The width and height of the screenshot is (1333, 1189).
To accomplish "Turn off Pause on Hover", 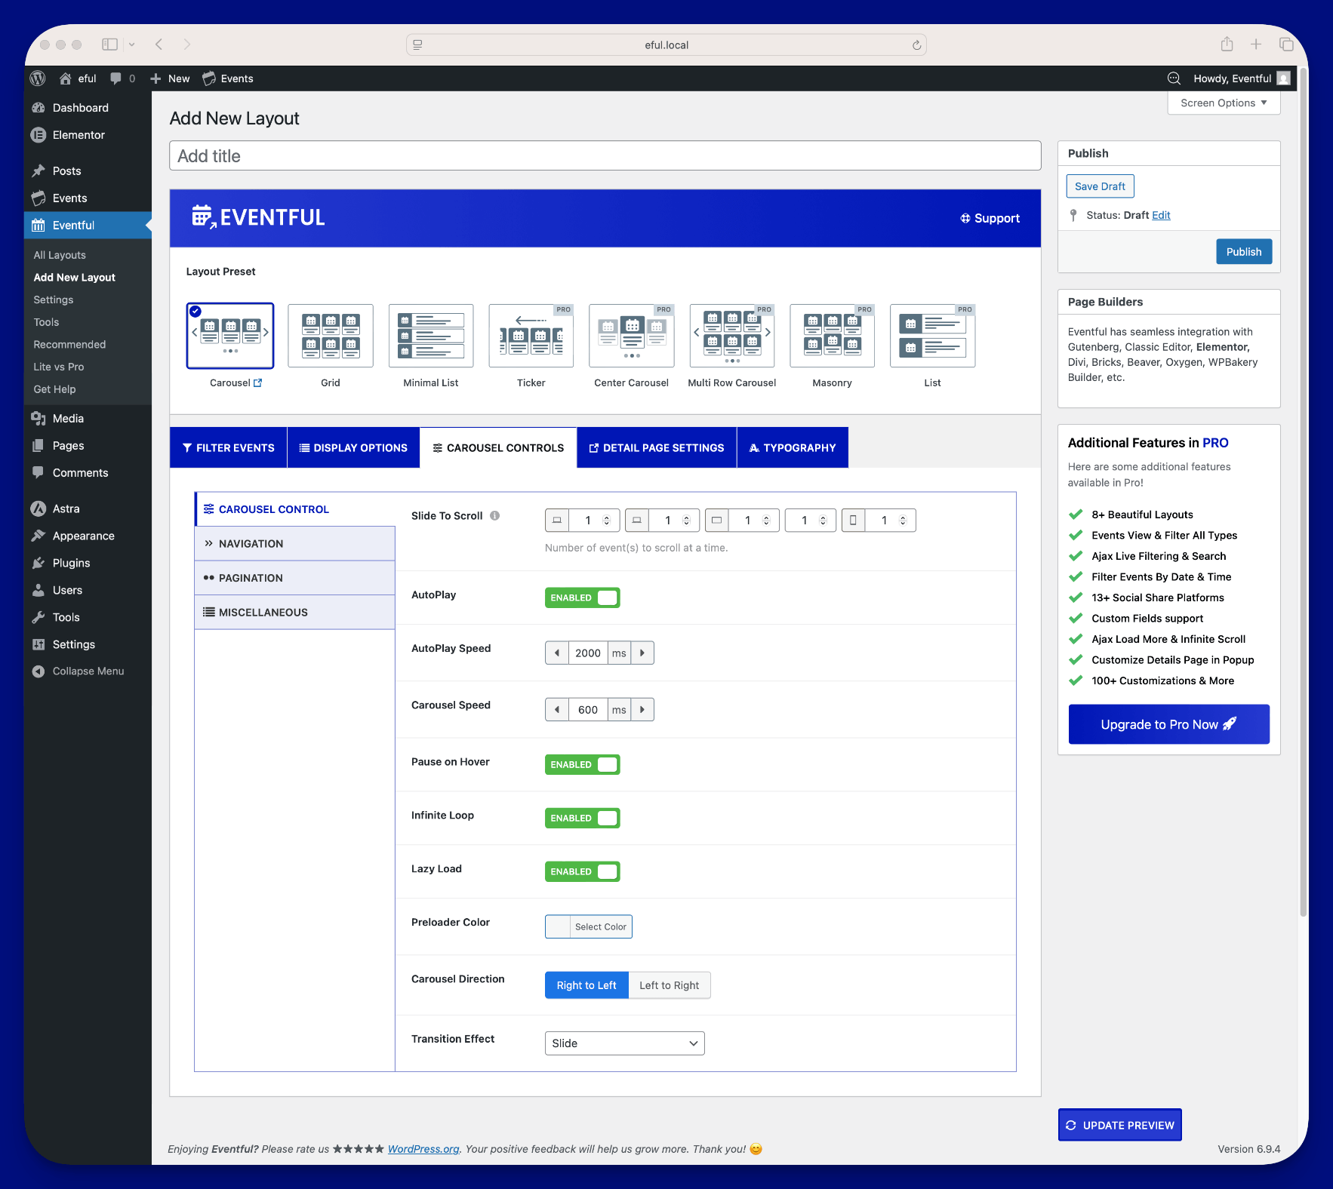I will click(x=582, y=764).
